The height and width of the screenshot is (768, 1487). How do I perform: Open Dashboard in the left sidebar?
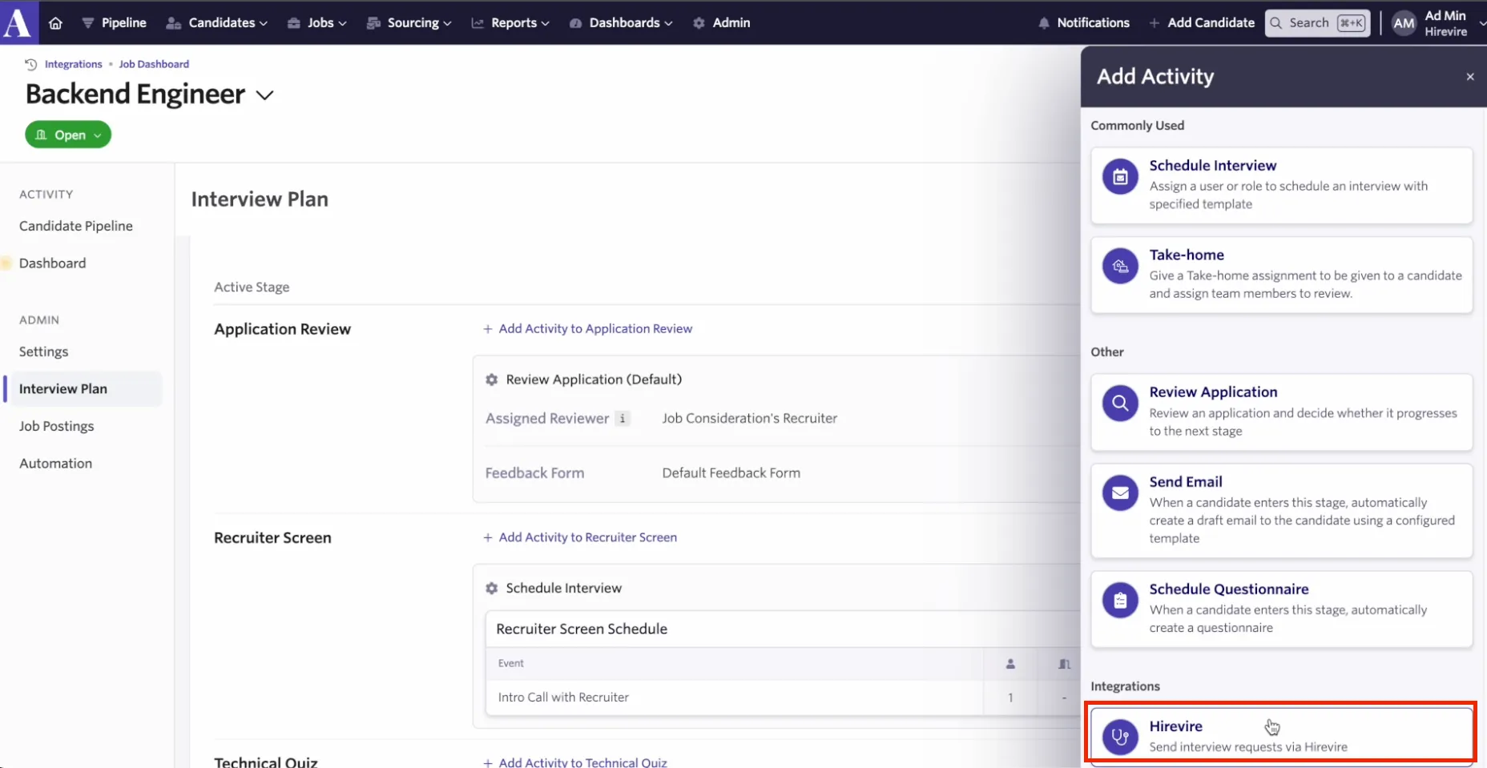53,263
